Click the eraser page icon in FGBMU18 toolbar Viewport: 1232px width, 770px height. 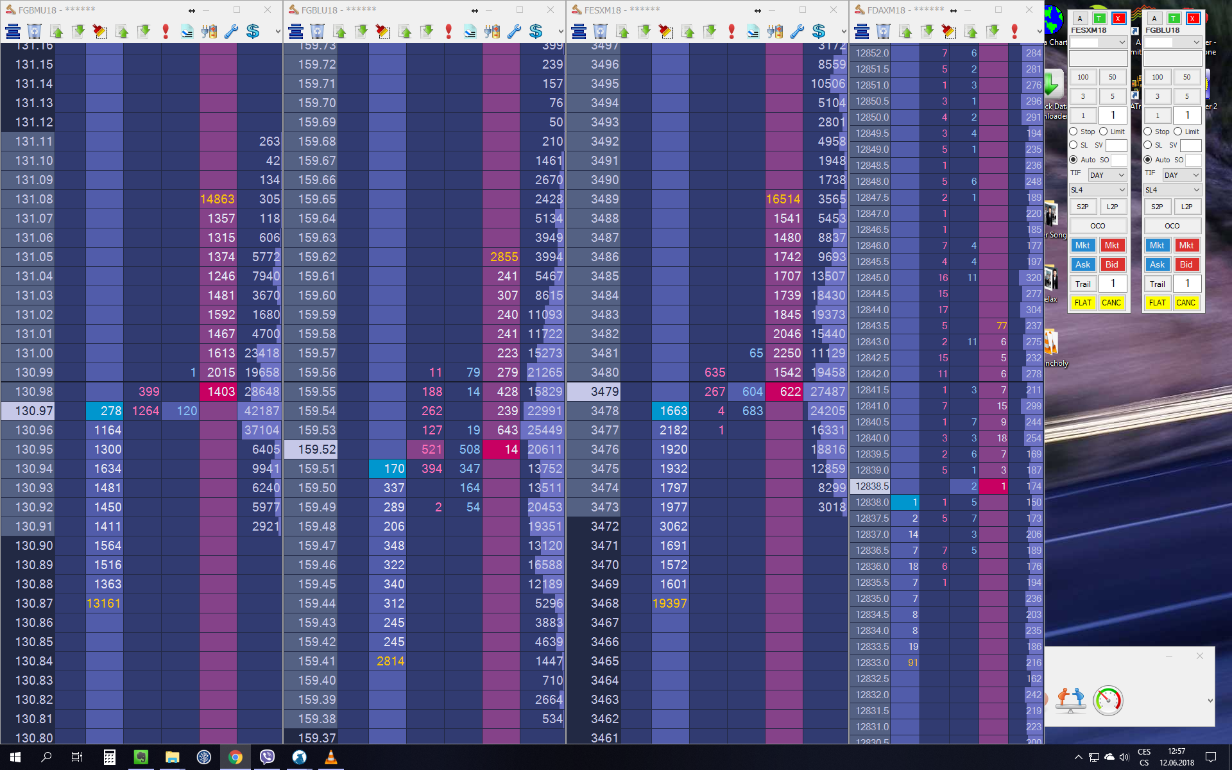pyautogui.click(x=187, y=31)
